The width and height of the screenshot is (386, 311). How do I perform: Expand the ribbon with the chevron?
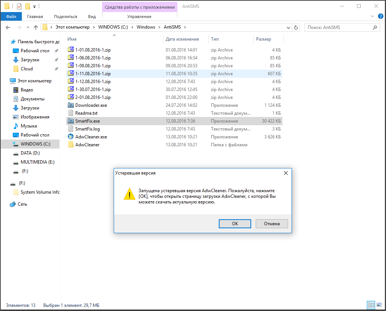pos(372,17)
